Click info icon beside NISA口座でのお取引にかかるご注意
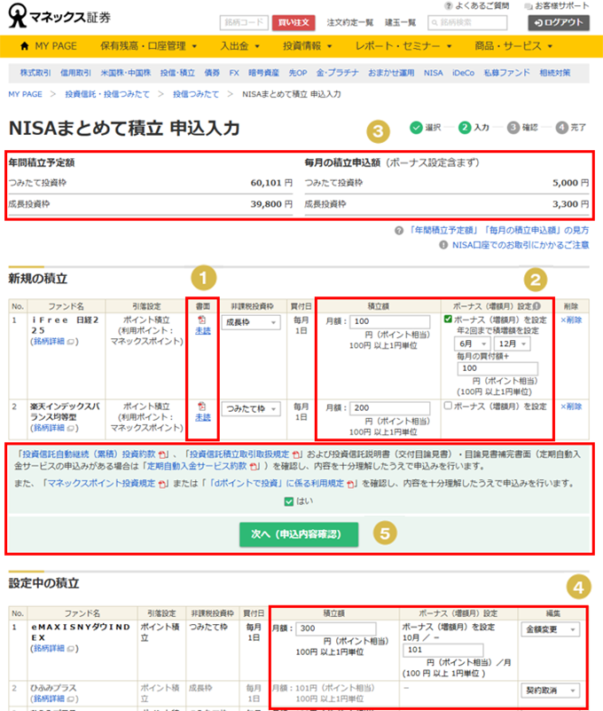Viewport: 603px width, 711px height. coord(443,245)
